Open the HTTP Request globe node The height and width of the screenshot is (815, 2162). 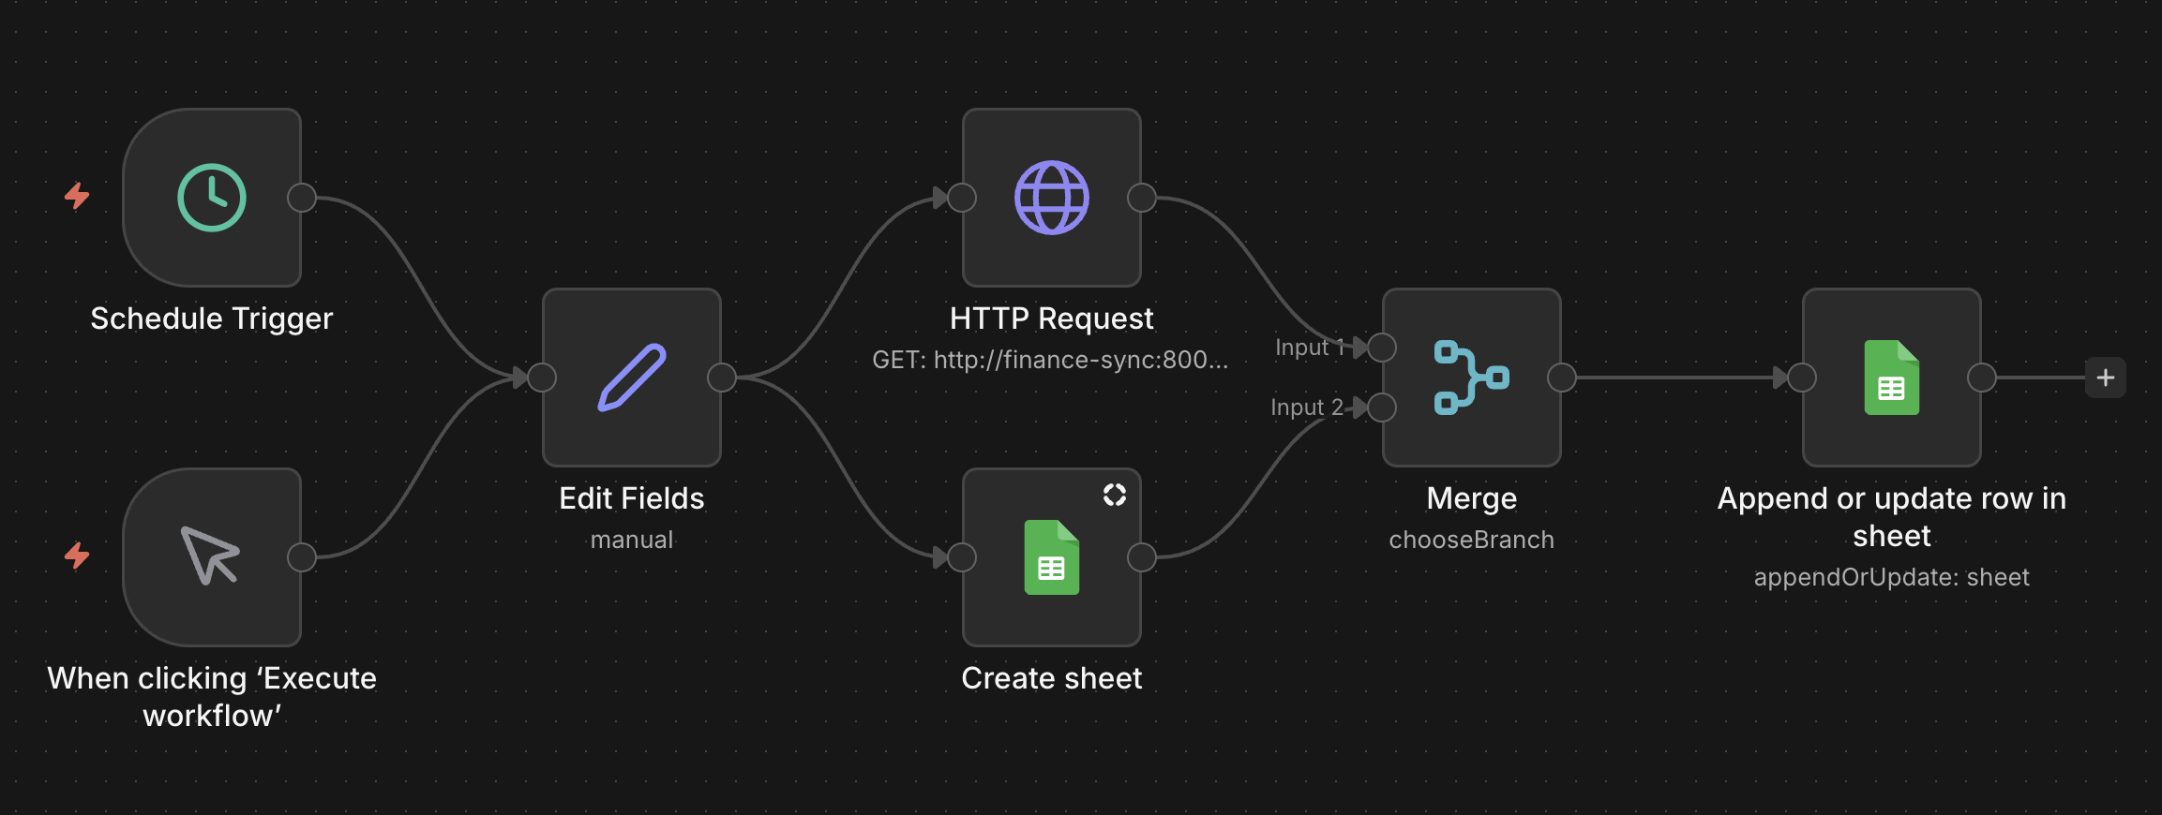pyautogui.click(x=1052, y=198)
